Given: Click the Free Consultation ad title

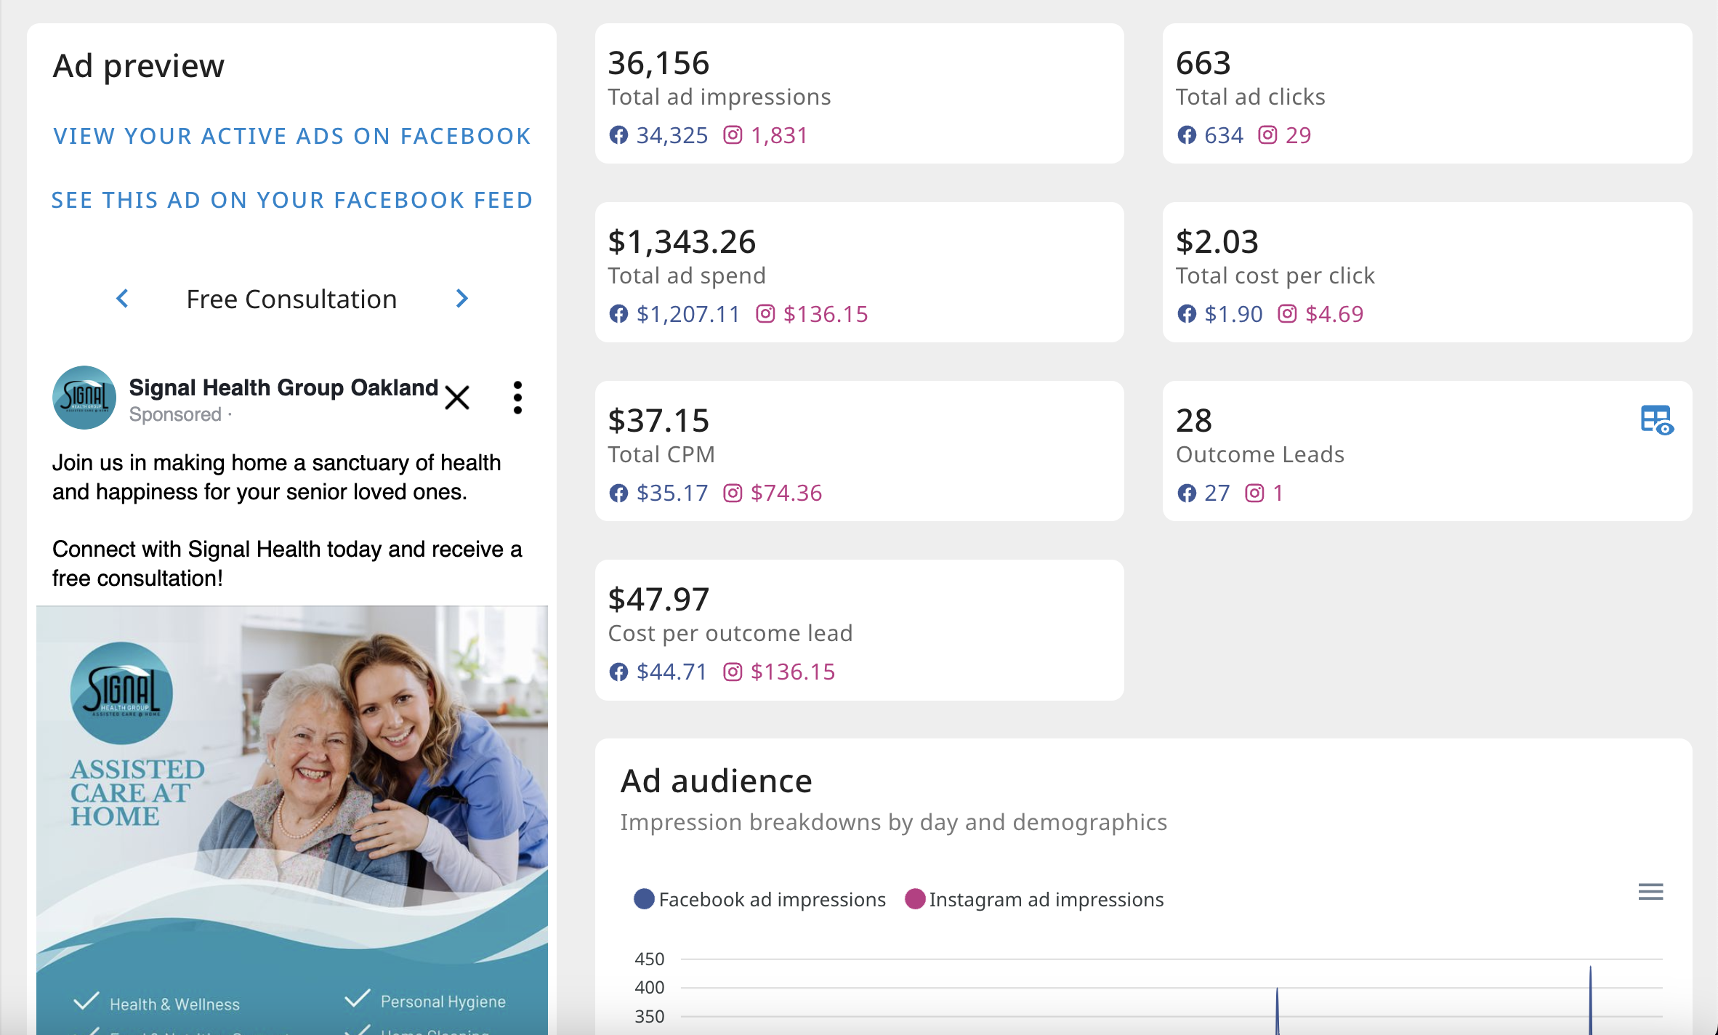Looking at the screenshot, I should pos(291,299).
